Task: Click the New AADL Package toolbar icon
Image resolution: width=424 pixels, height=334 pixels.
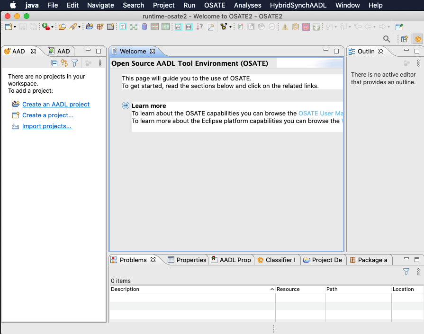Action: click(x=100, y=27)
